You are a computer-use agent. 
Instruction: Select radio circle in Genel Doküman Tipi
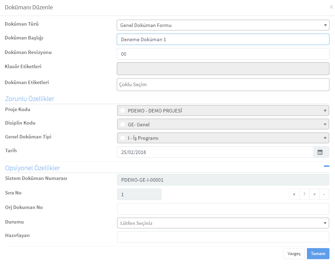(x=123, y=138)
